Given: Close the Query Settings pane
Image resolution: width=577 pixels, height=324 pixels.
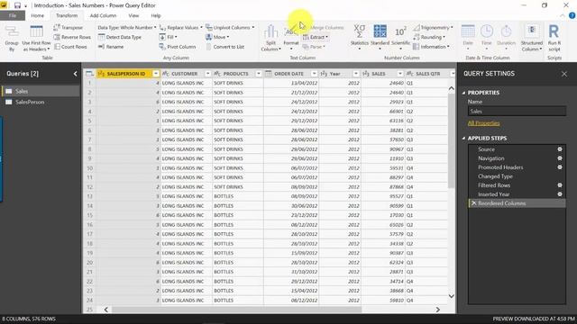Looking at the screenshot, I should (x=564, y=74).
